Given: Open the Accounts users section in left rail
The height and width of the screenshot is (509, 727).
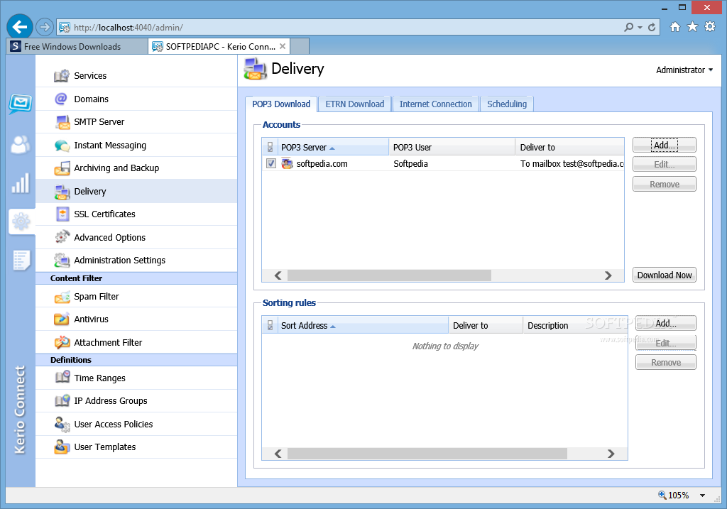Looking at the screenshot, I should [21, 145].
